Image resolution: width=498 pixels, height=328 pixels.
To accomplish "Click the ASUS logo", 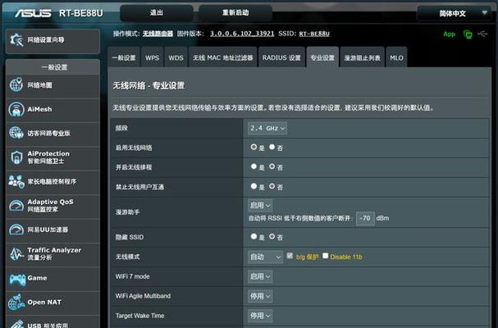I will pyautogui.click(x=33, y=13).
